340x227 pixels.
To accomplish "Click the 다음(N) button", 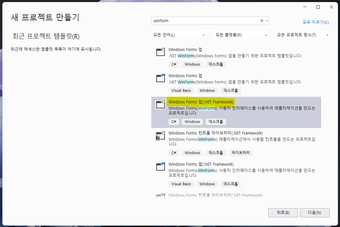I will 315,213.
